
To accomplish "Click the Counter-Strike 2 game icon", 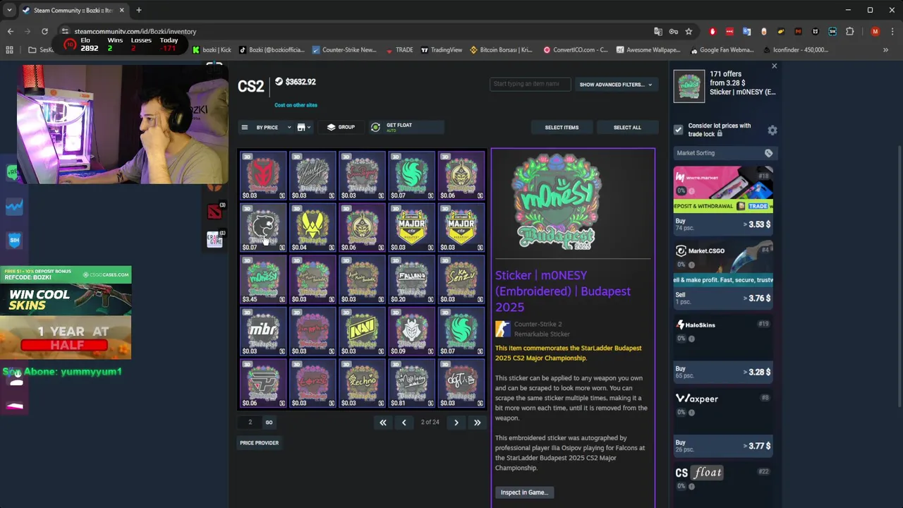I will [502, 329].
